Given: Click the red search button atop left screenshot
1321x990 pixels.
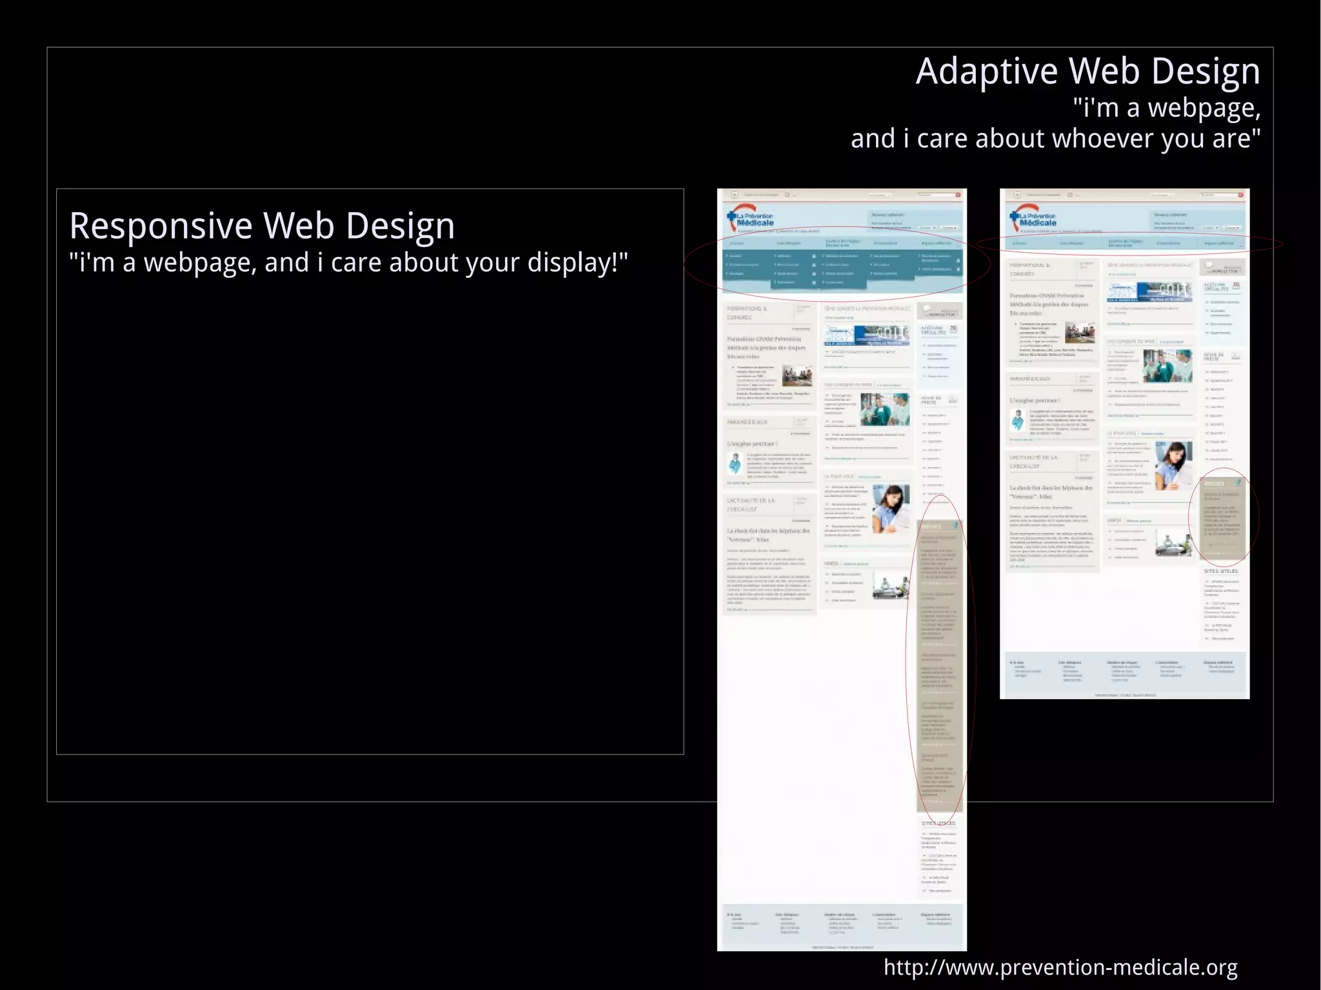Looking at the screenshot, I should click(x=958, y=195).
